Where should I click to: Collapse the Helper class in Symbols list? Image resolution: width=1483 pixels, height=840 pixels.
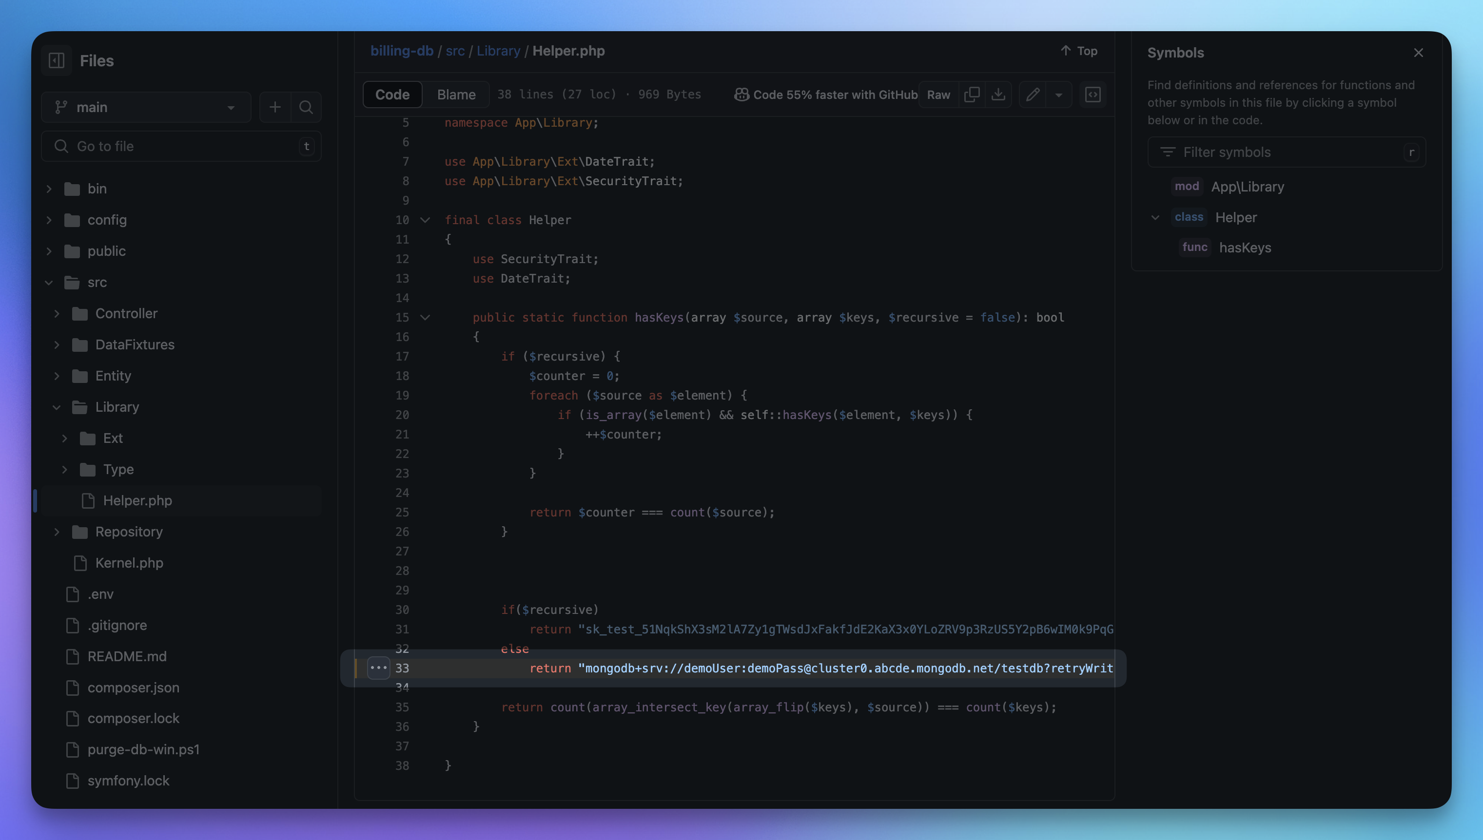(x=1155, y=217)
